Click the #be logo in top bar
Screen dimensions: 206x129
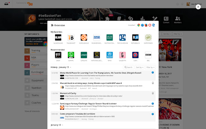pos(30,4)
